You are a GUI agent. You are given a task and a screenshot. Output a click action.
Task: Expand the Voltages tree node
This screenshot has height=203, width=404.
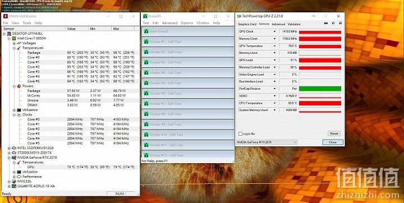(x=14, y=43)
